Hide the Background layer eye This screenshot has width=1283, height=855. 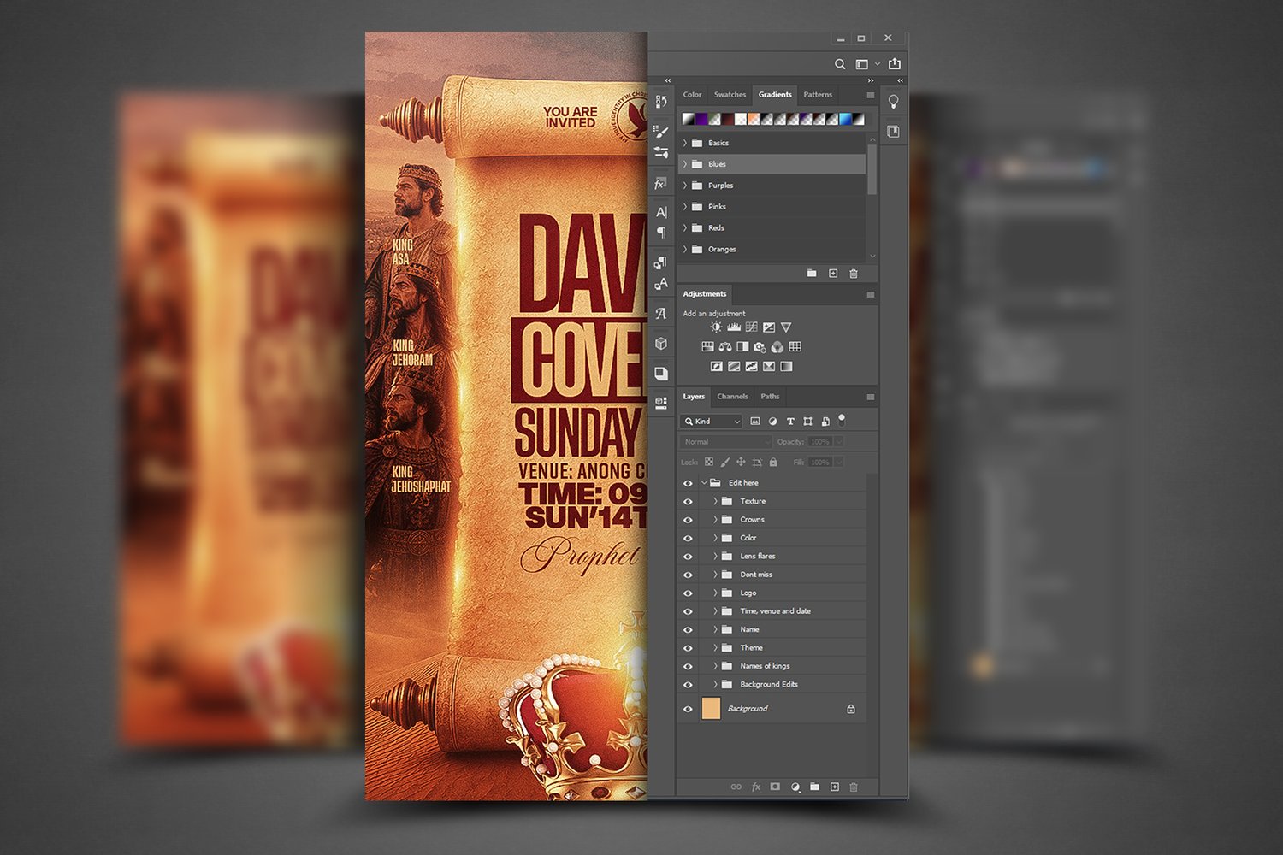point(688,709)
